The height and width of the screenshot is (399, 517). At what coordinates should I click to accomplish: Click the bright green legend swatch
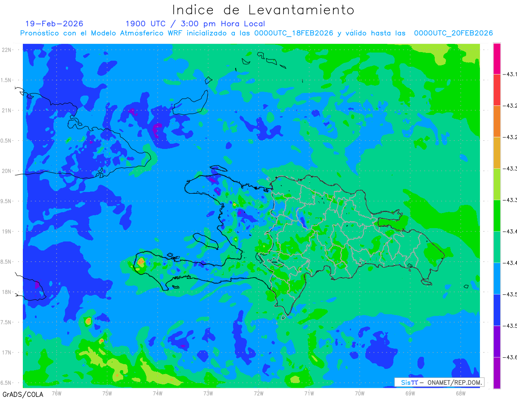(x=497, y=216)
